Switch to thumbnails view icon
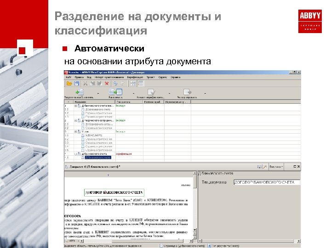Viewport: 331px width, 248px height. pos(133,84)
